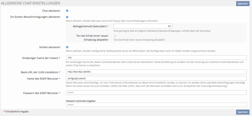Disable On-Screen Benachrichtigungen checkbox

67,17
